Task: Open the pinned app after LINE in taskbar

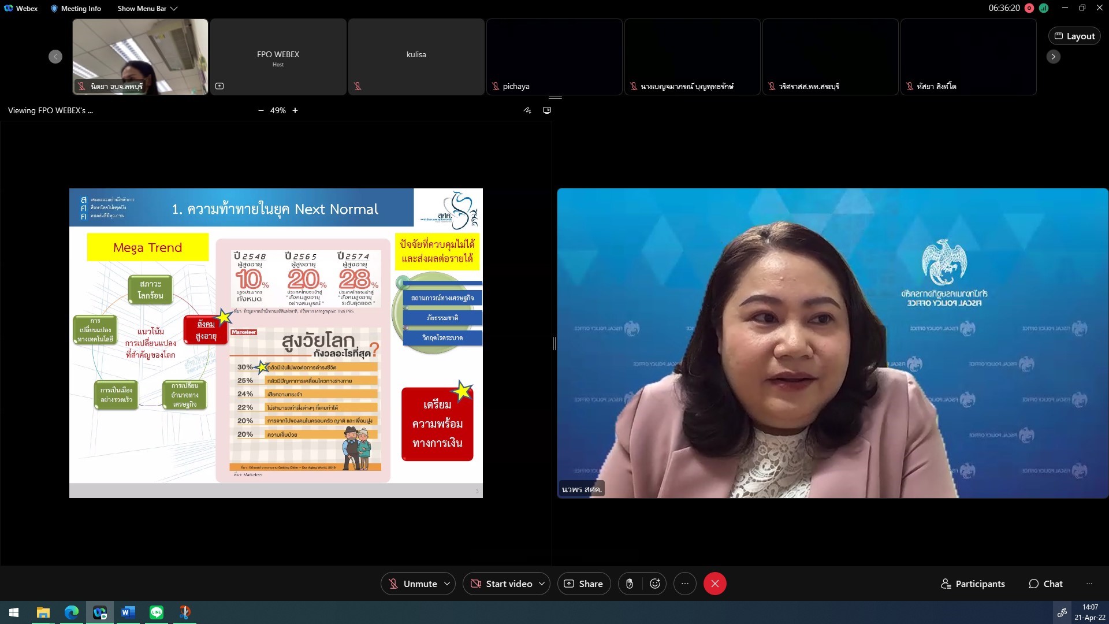Action: pos(185,612)
